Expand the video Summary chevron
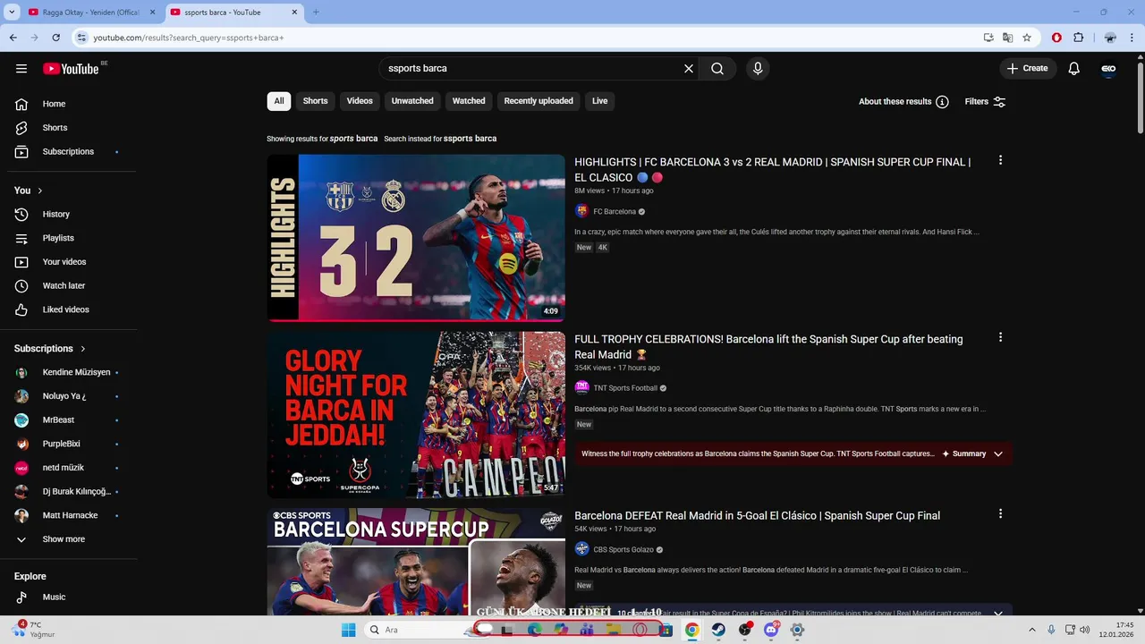The image size is (1145, 644). tap(998, 454)
